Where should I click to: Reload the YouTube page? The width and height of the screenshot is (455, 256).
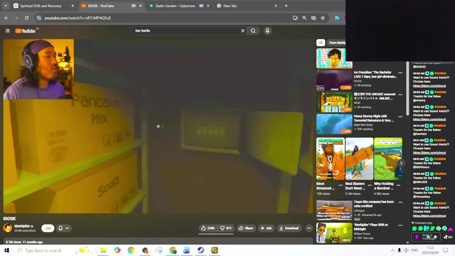[x=27, y=18]
